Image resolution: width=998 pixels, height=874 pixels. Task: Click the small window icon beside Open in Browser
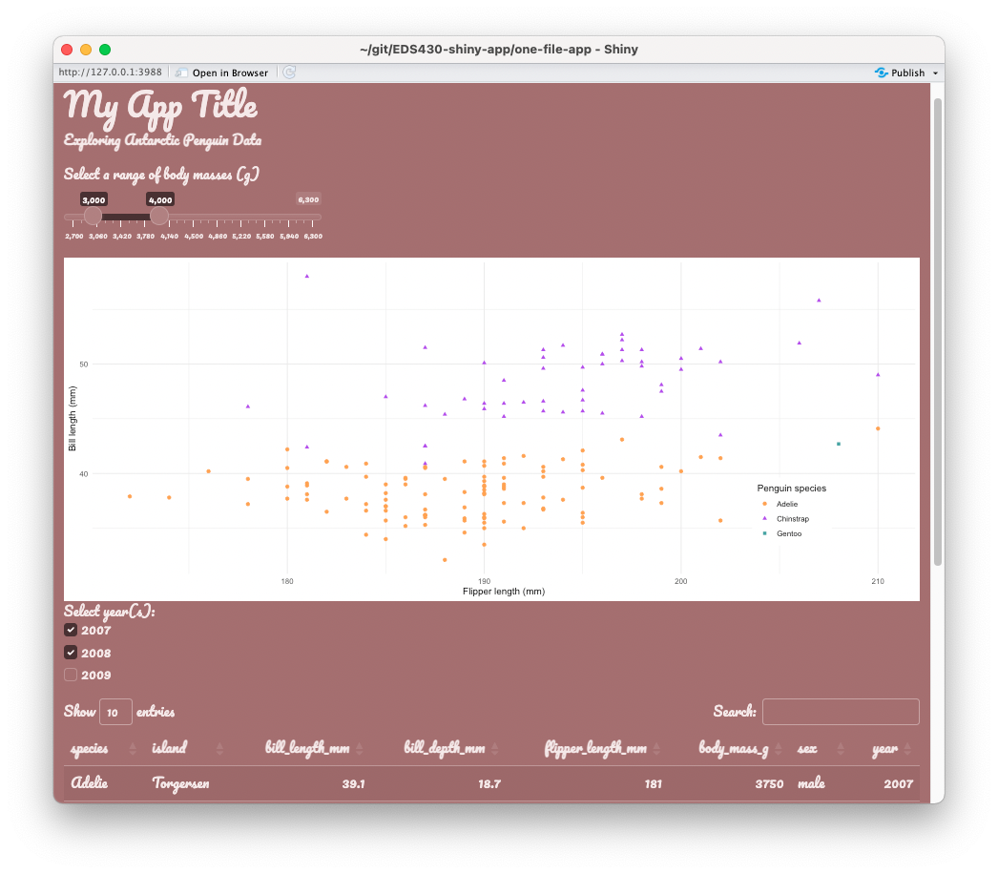[x=180, y=72]
